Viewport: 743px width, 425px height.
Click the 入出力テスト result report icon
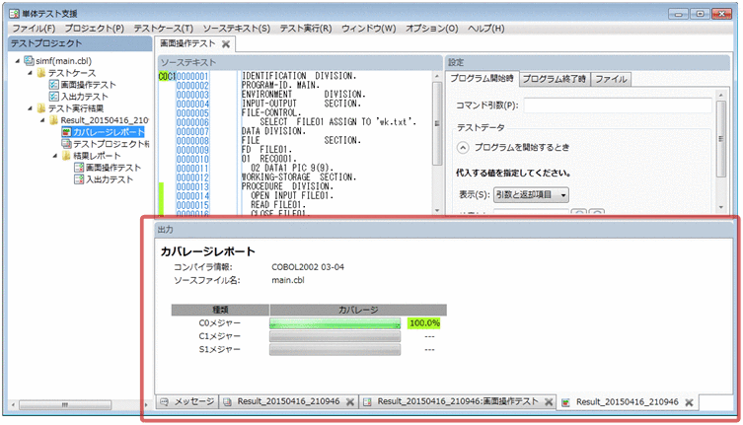point(79,179)
